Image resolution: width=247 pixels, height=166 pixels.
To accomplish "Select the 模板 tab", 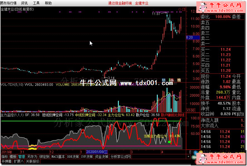I will pyautogui.click(x=13, y=157).
